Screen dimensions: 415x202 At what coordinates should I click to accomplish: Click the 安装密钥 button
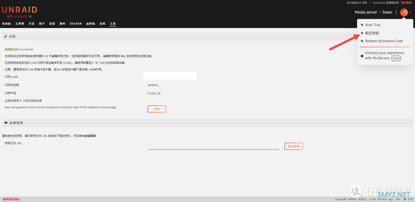294,146
